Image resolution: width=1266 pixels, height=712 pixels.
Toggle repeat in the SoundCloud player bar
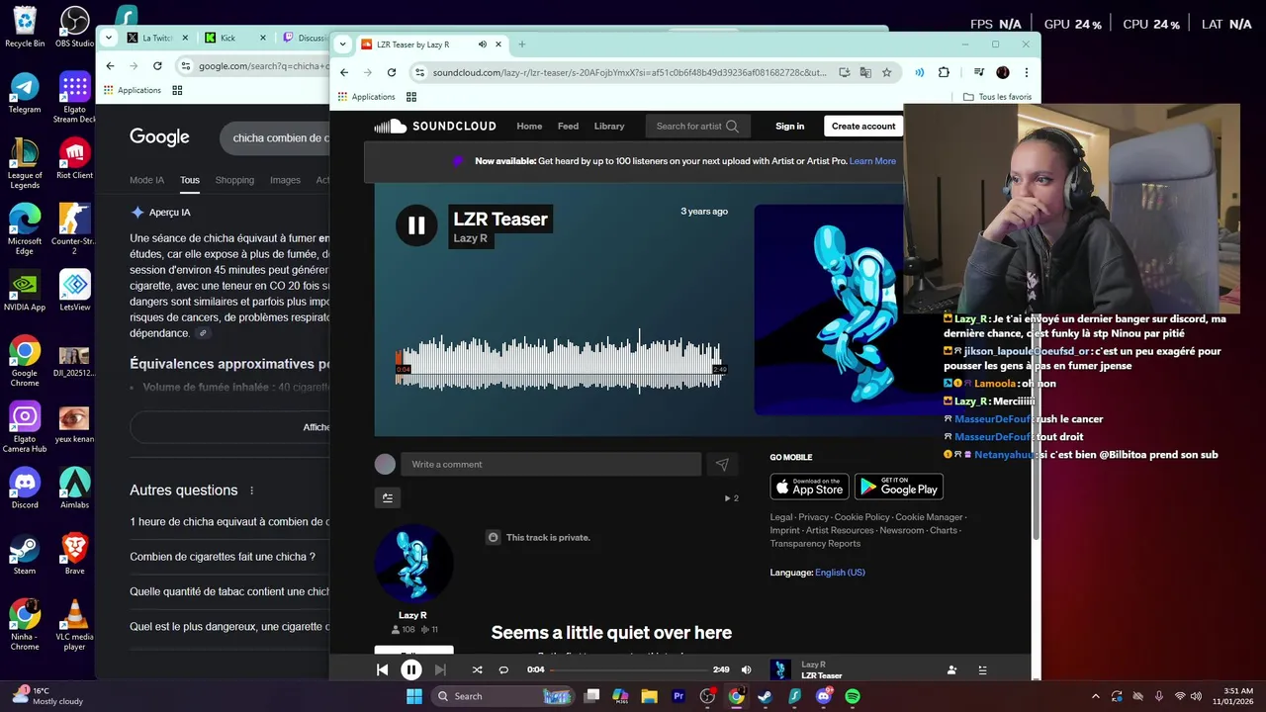tap(503, 669)
